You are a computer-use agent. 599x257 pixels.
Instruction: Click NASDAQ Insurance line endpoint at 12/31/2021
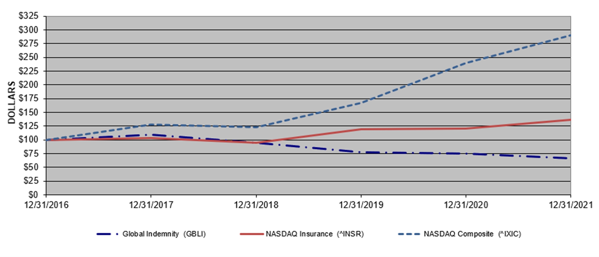pos(570,120)
